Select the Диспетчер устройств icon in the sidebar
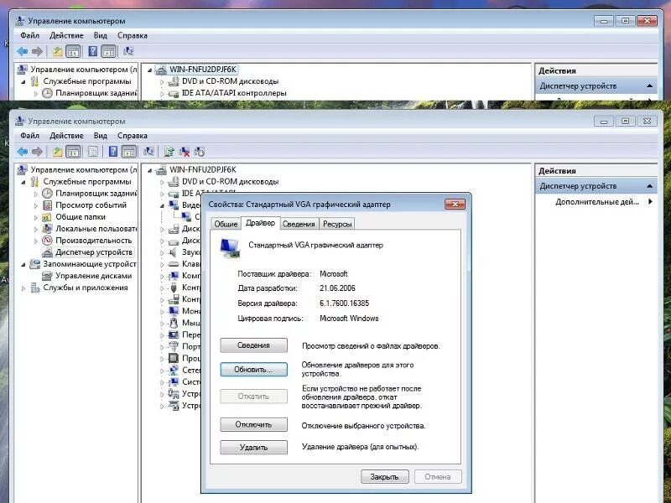671x503 pixels. 48,251
